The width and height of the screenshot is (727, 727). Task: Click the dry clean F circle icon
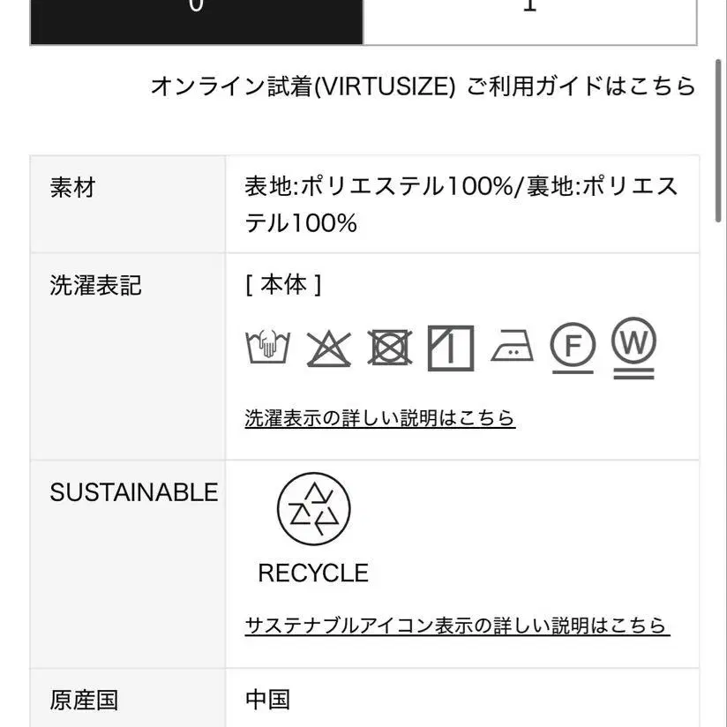[x=573, y=348]
